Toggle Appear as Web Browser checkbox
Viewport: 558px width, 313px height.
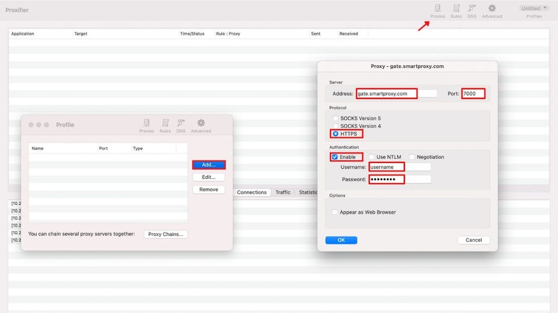pos(335,212)
